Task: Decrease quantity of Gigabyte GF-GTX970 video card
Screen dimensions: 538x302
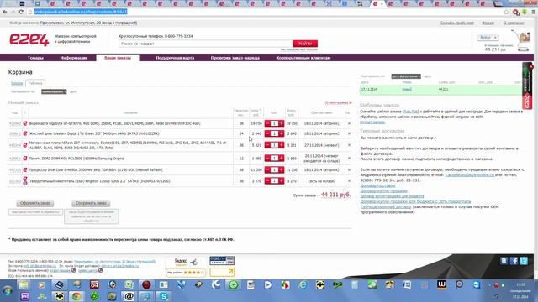Action: point(267,123)
